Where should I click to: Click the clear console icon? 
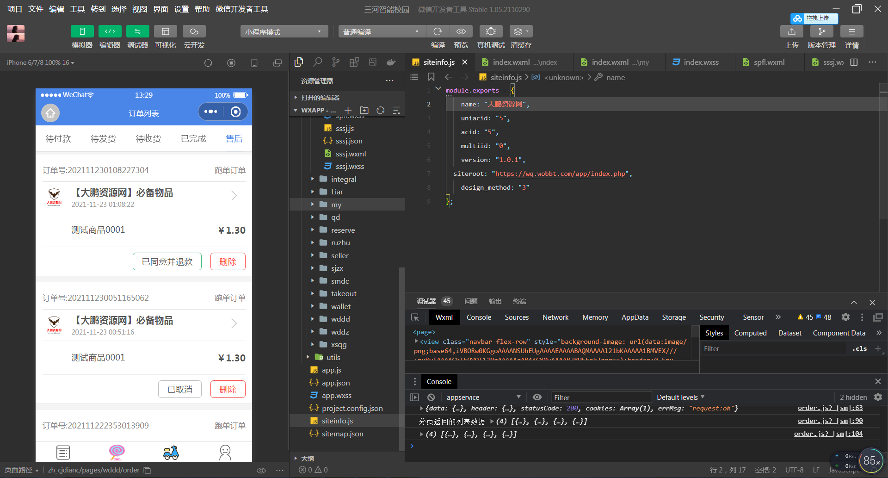point(431,397)
